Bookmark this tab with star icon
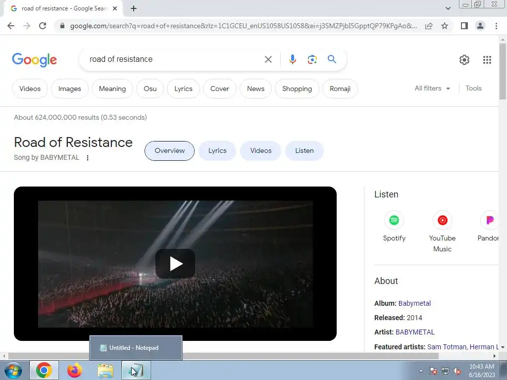This screenshot has width=507, height=380. point(445,26)
